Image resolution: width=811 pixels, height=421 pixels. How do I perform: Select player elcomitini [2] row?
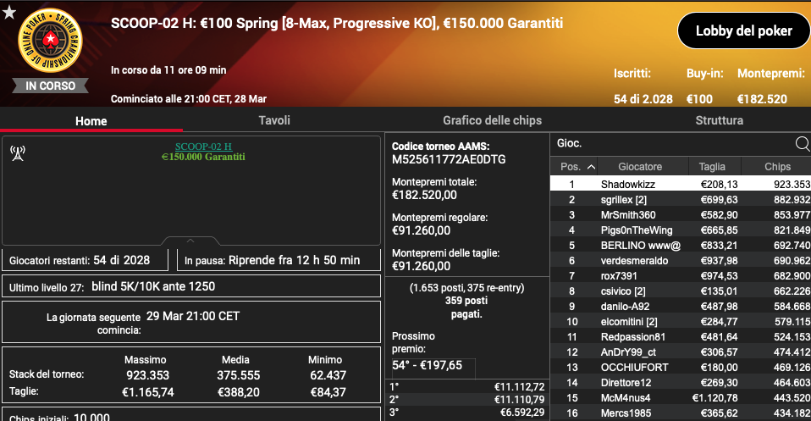[x=680, y=322]
